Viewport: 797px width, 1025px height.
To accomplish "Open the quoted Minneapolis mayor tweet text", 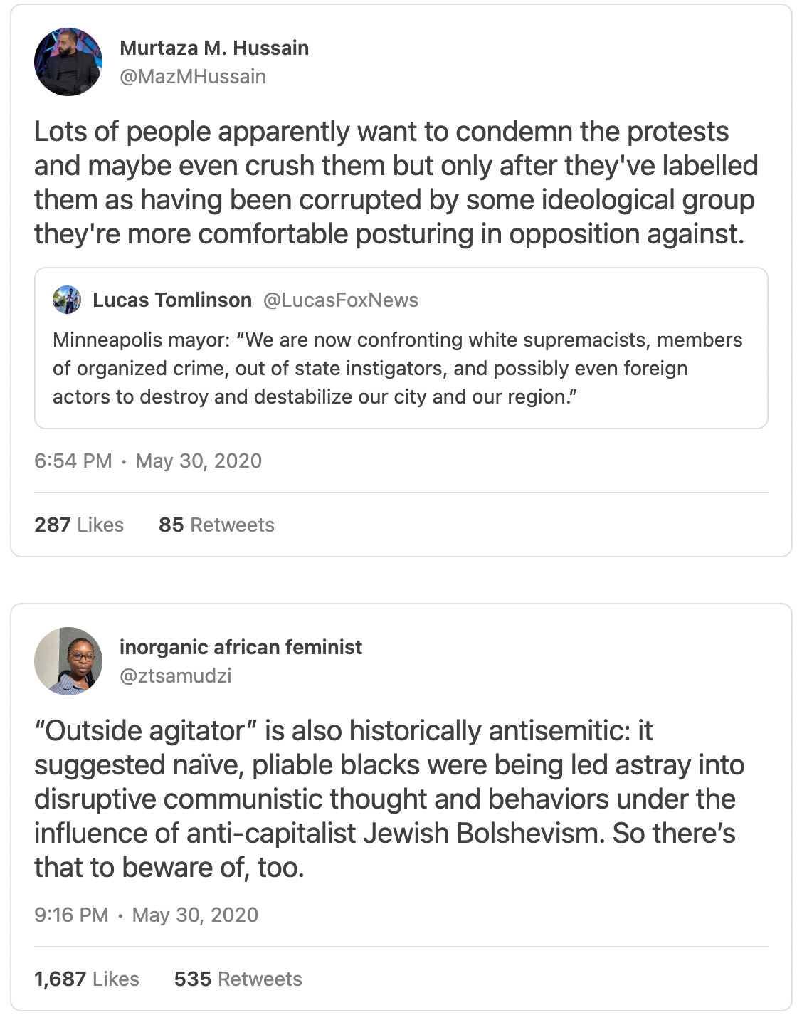I will tap(398, 368).
